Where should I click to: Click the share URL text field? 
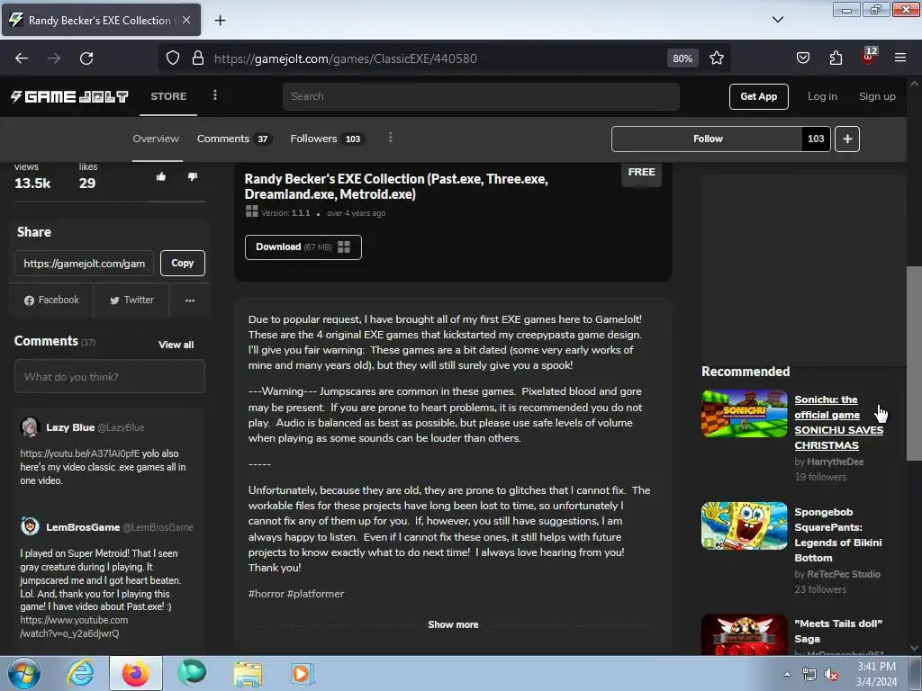(x=84, y=264)
